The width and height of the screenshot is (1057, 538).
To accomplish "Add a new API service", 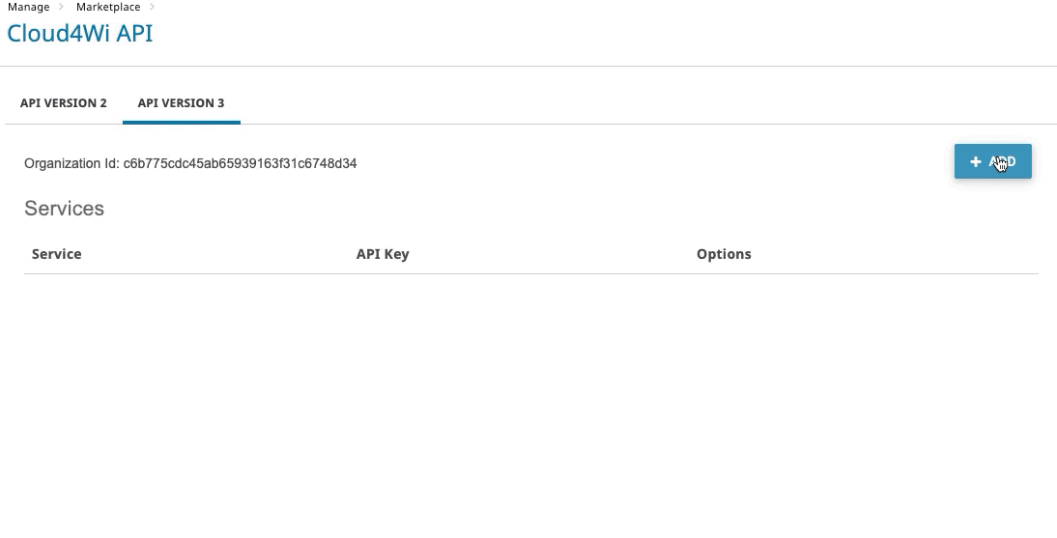I will click(992, 161).
